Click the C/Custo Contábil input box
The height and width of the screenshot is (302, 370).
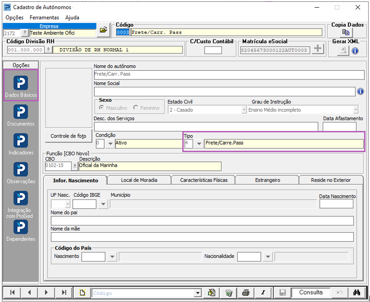tap(213, 50)
